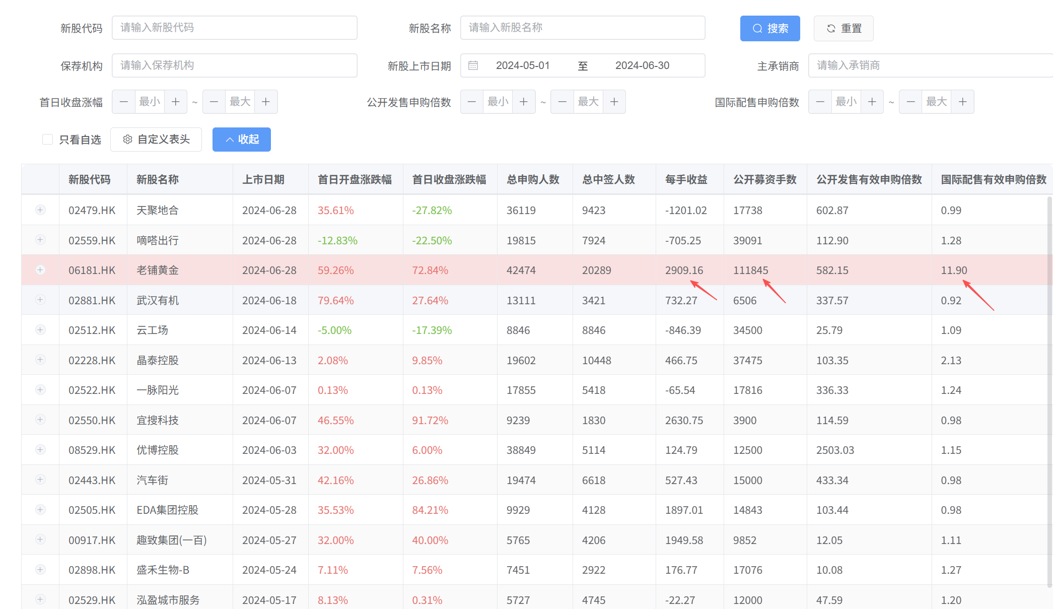
Task: Expand row 02559.HK 嘀嗒出行
Action: (x=40, y=240)
